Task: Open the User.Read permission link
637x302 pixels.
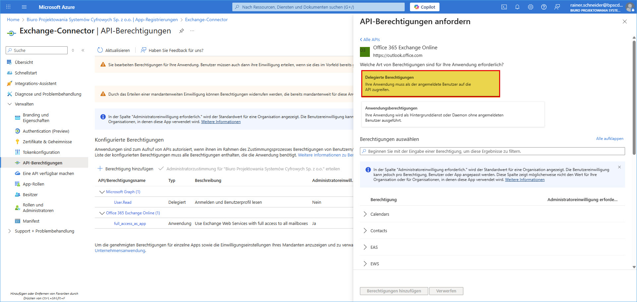Action: tap(123, 202)
